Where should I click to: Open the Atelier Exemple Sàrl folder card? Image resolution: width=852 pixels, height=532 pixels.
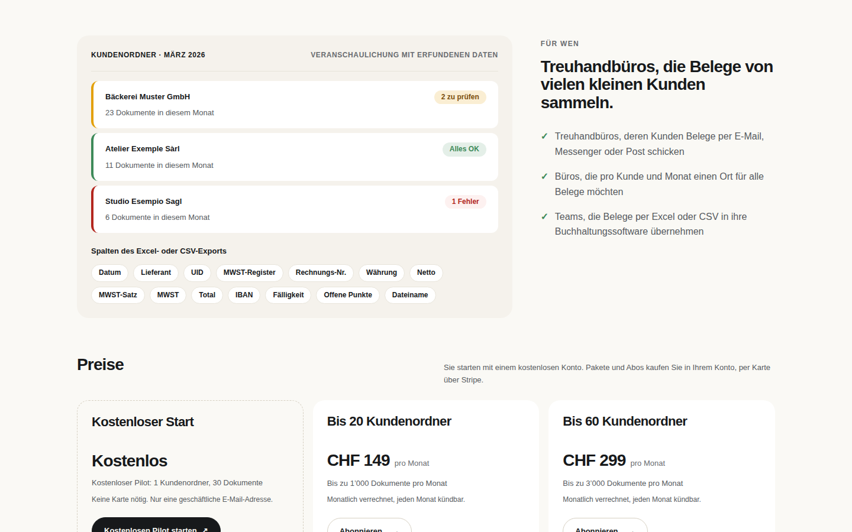[295, 157]
